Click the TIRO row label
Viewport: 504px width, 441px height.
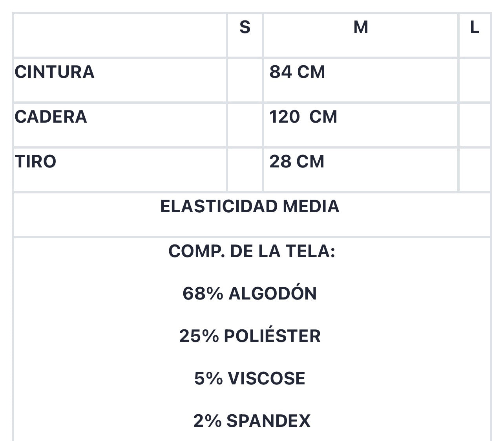pos(35,162)
